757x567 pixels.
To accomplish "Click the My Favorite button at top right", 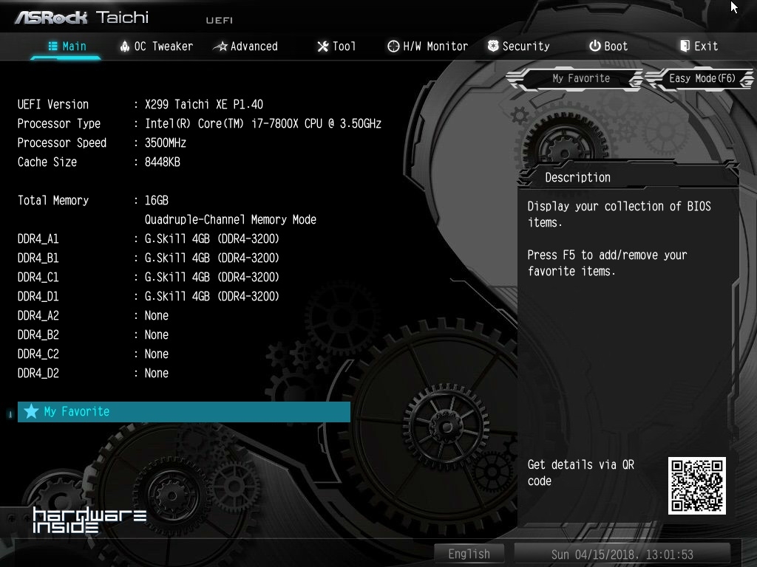I will point(575,78).
